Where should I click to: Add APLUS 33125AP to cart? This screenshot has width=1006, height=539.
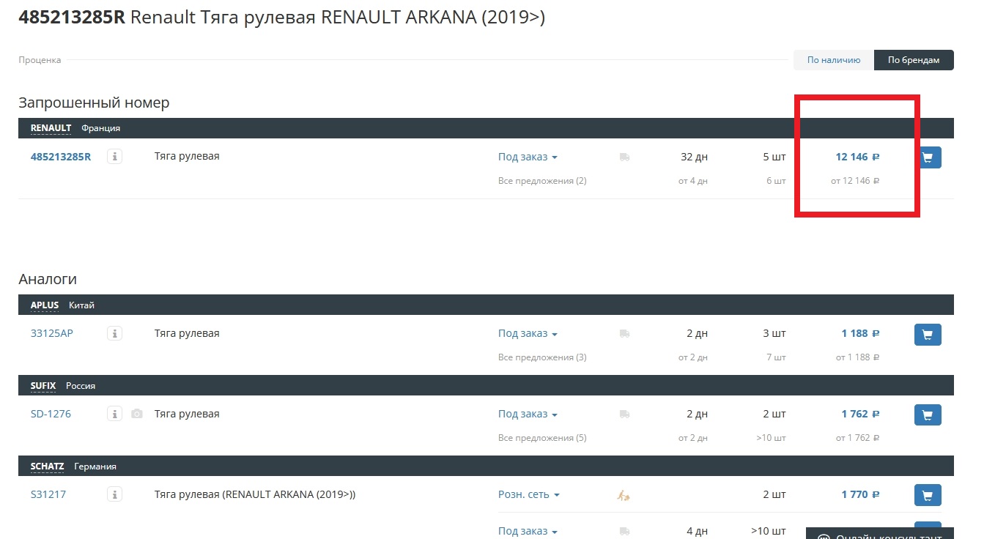928,335
